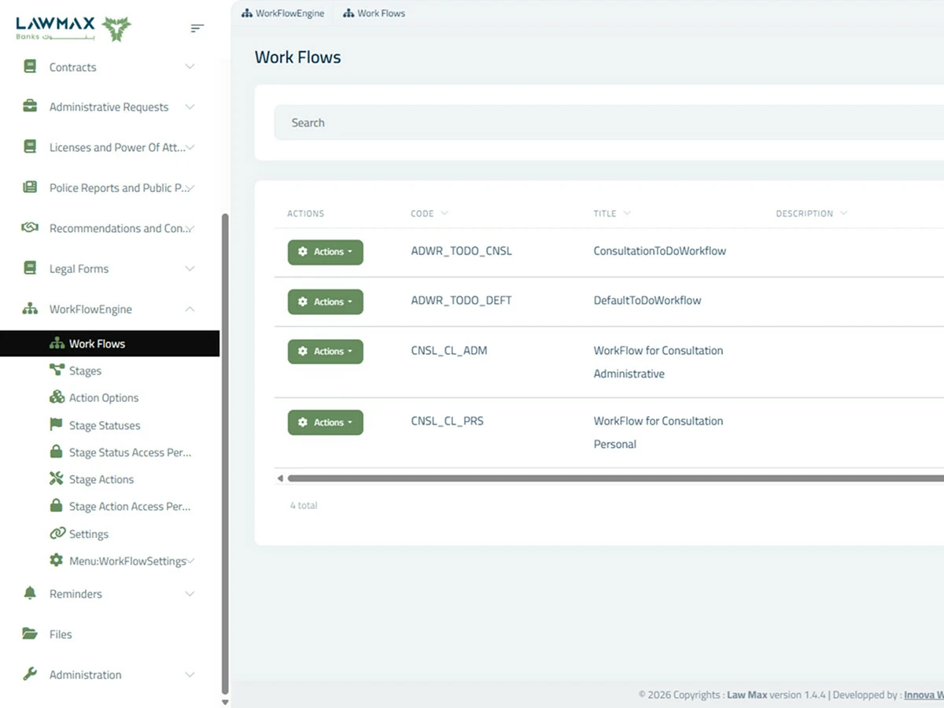Click the Licenses and Power Of Attorney icon
Image resolution: width=944 pixels, height=708 pixels.
coord(30,147)
